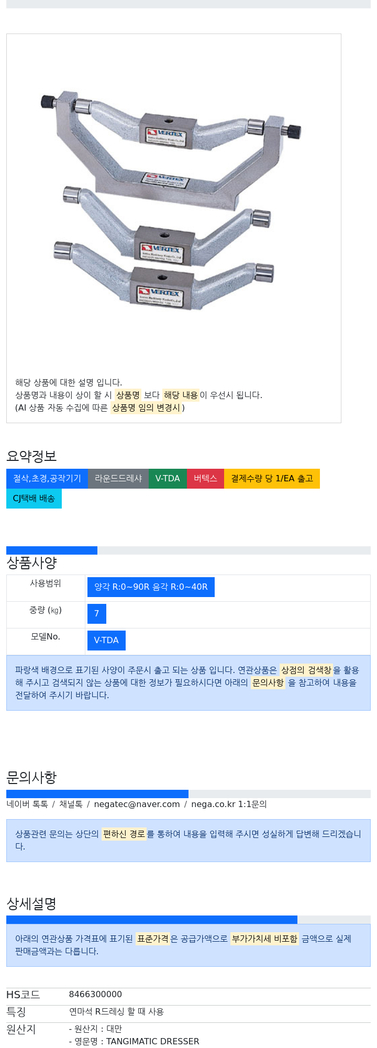
Task: Click the 라운드드레샤 gray tag
Action: pyautogui.click(x=118, y=479)
